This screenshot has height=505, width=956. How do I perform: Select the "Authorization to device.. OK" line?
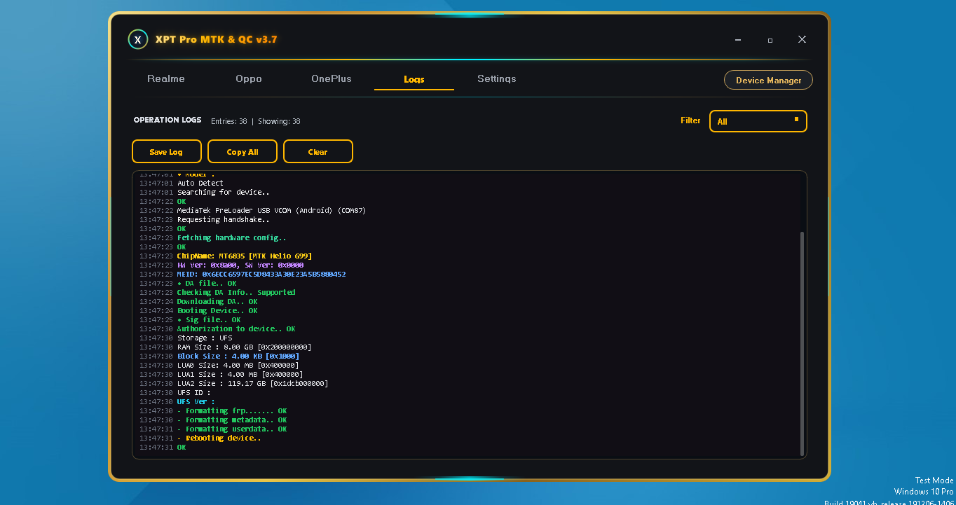pos(236,329)
